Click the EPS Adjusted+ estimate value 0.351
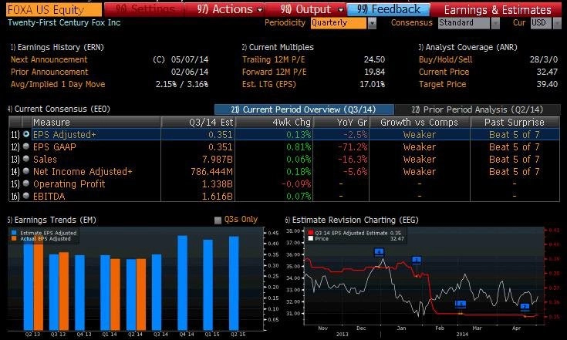Viewport: 567px width, 340px height. (x=220, y=135)
